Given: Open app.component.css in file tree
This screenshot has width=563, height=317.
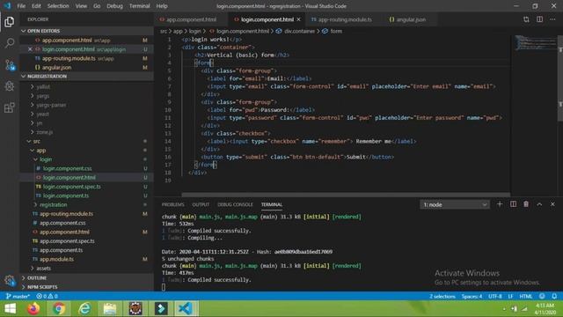Looking at the screenshot, I should (x=62, y=223).
